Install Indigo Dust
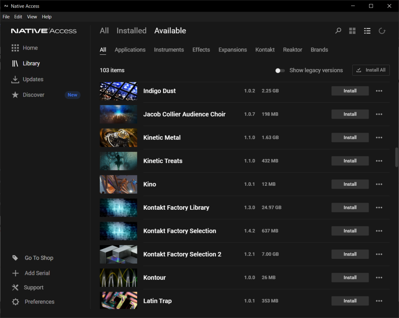Screen dimensions: 399x318 (350, 91)
